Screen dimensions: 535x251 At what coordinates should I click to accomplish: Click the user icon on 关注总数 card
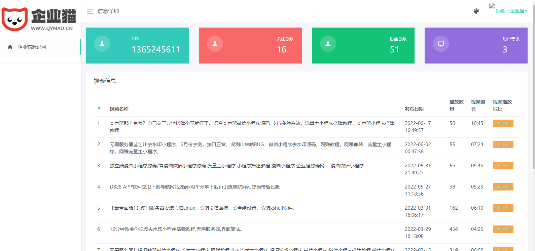pos(215,44)
